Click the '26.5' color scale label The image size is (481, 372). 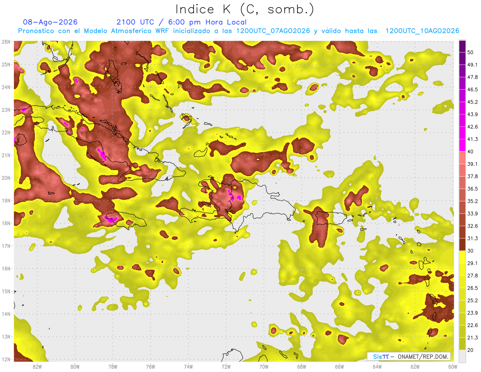click(473, 288)
